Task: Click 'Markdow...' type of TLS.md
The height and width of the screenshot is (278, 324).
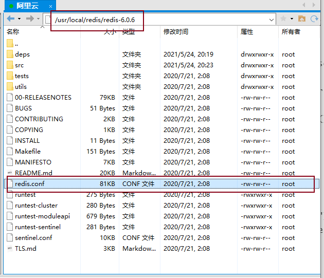Action: (x=139, y=249)
